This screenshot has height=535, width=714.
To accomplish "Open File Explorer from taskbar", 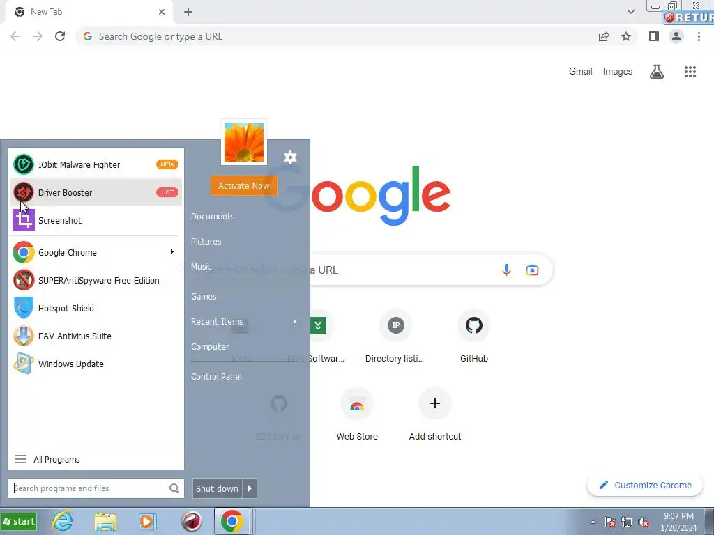I will (x=105, y=521).
